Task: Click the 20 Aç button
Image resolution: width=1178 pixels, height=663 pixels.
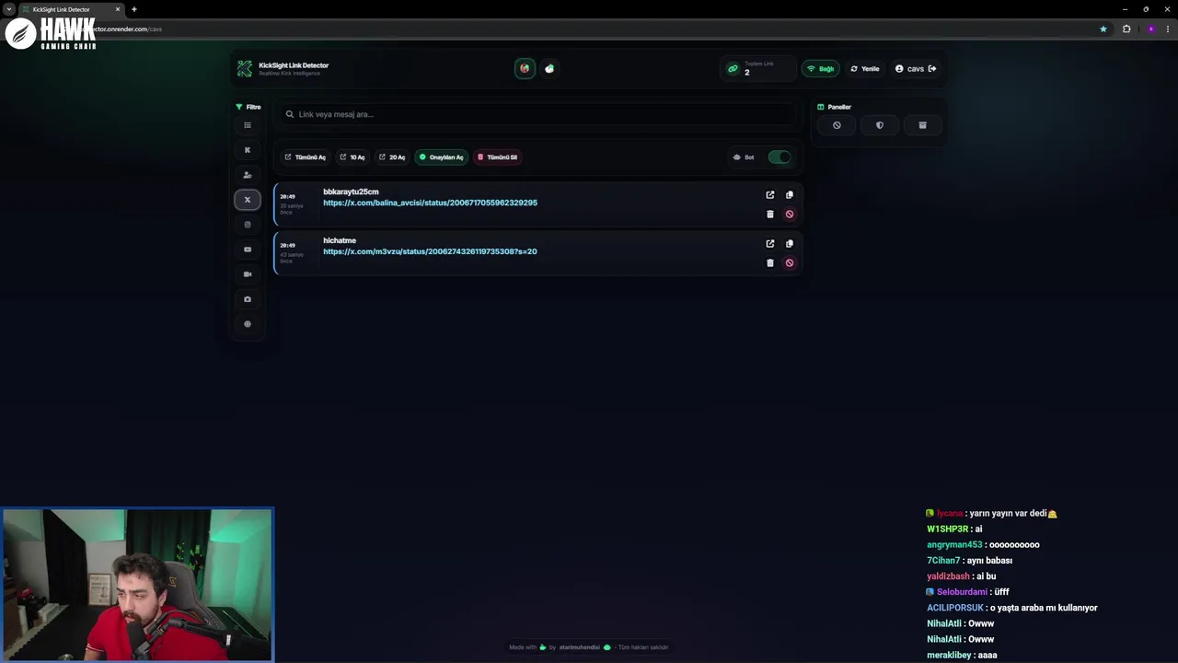Action: (x=392, y=157)
